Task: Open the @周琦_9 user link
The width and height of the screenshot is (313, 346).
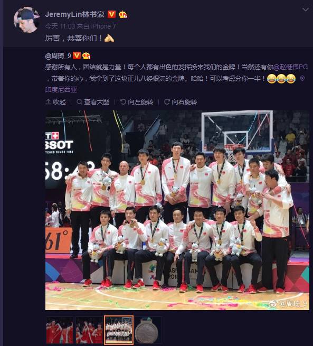Action: pyautogui.click(x=58, y=55)
